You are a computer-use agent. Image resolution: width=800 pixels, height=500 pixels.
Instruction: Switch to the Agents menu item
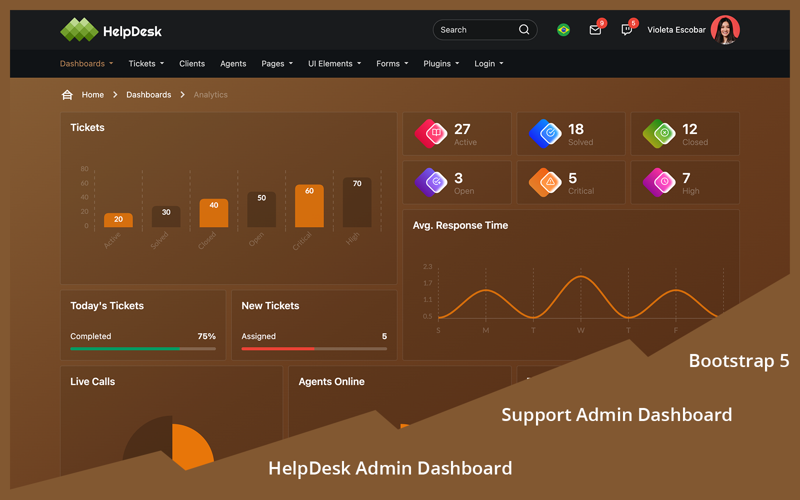(233, 63)
